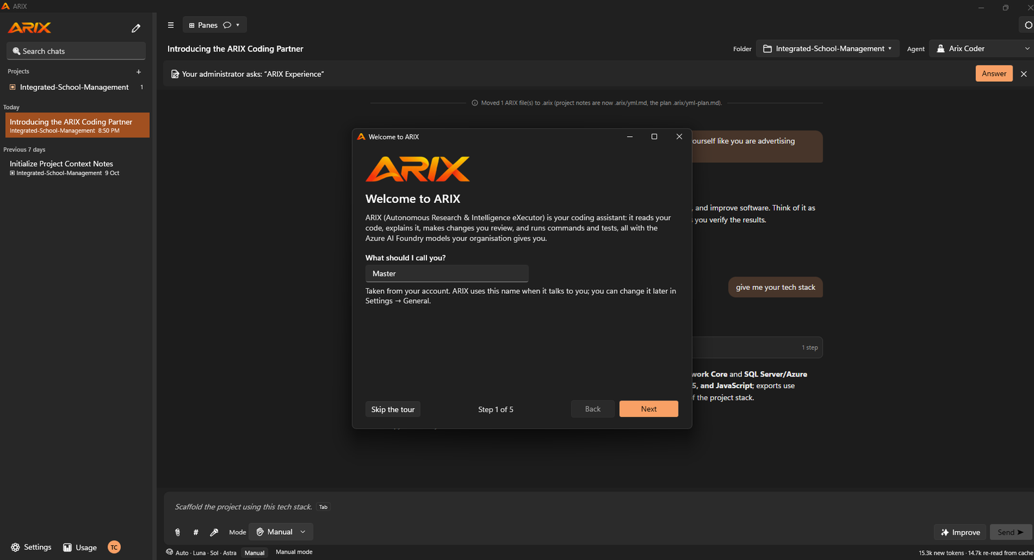Click the Manual chip in the status bar
1034x560 pixels.
[255, 553]
